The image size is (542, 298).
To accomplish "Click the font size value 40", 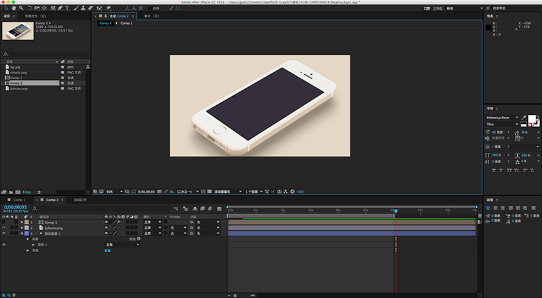I will point(494,132).
